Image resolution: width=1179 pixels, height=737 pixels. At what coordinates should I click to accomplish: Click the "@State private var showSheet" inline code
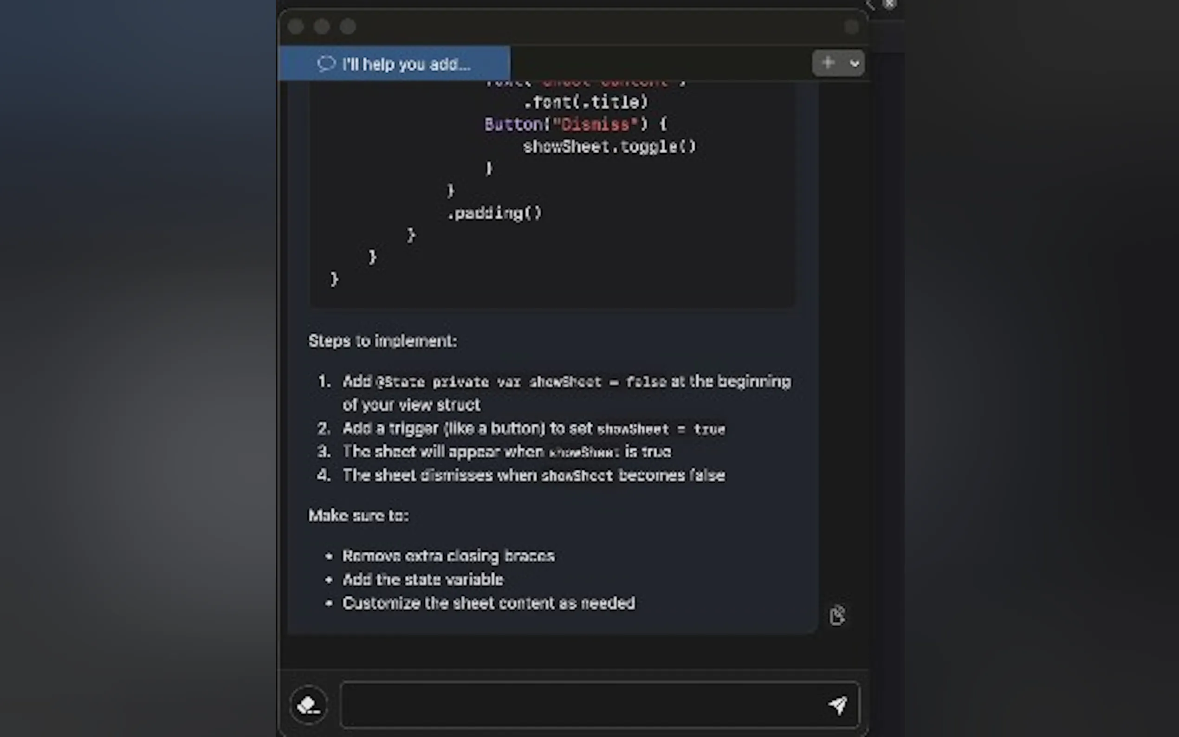click(487, 381)
